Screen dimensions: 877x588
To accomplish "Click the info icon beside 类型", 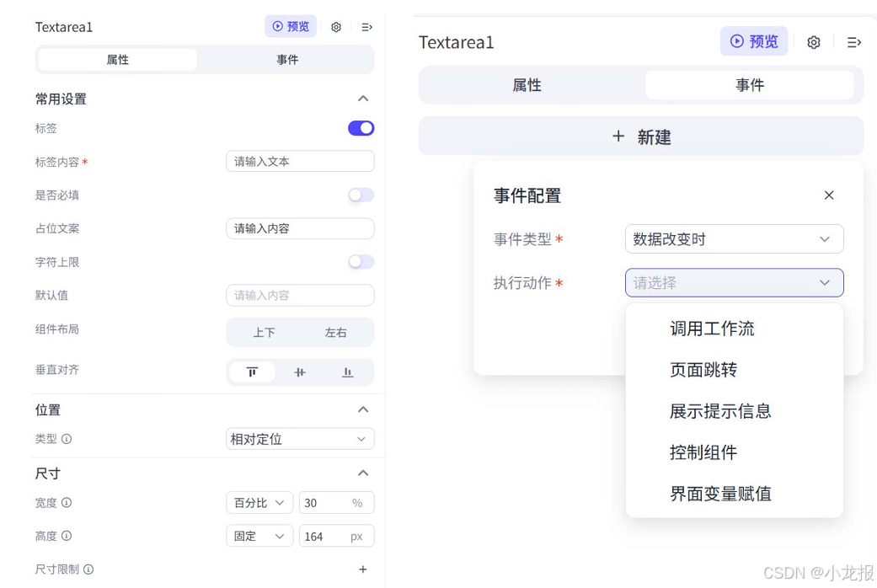I will tap(66, 439).
